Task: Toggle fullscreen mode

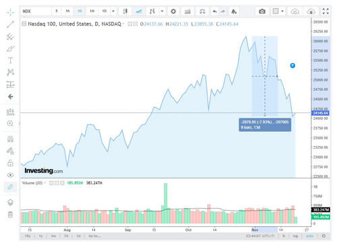Action: (326, 11)
